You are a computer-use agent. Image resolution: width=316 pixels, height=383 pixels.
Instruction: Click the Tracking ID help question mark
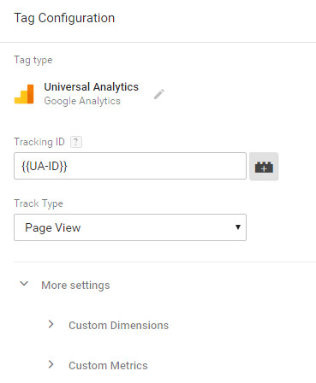(76, 142)
